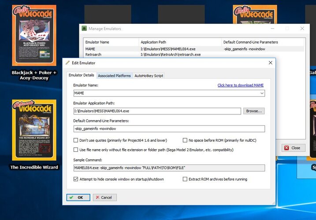Image resolution: width=316 pixels, height=220 pixels.
Task: Enable Extract ROM archives before running
Action: pos(185,179)
